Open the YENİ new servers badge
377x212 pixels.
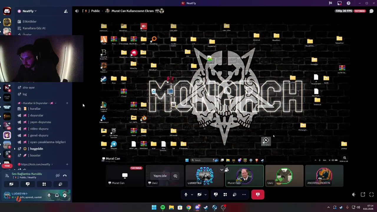click(x=7, y=166)
